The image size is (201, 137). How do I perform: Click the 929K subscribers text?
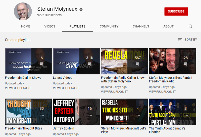coord(49,15)
